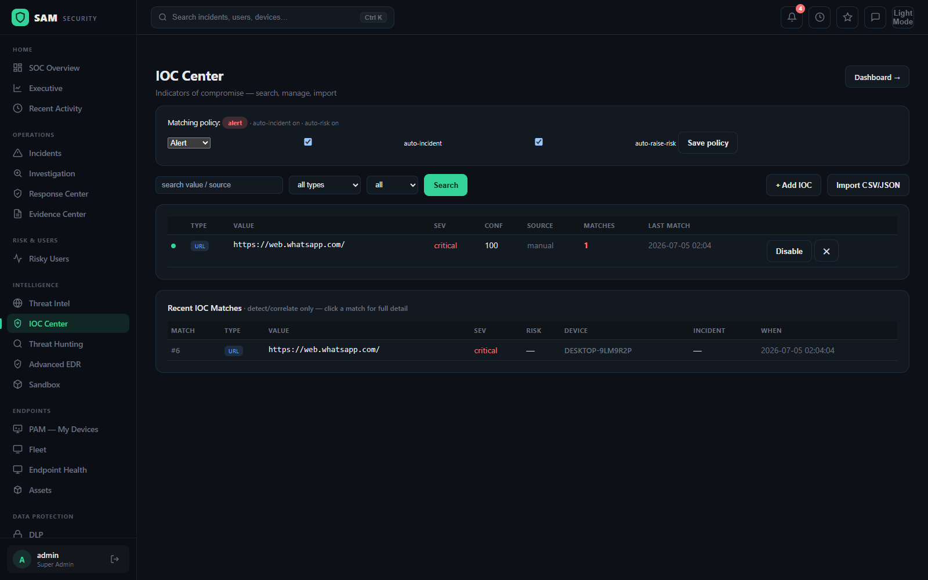This screenshot has width=928, height=580.
Task: Click the logout icon beside admin
Action: pyautogui.click(x=115, y=559)
